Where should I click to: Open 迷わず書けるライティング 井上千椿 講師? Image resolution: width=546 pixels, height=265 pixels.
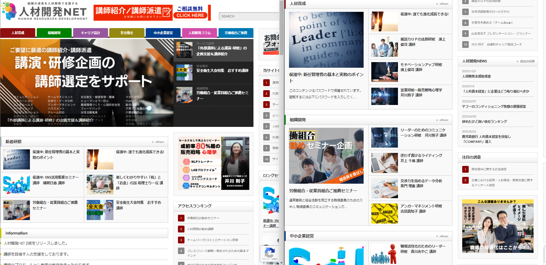tap(421, 158)
